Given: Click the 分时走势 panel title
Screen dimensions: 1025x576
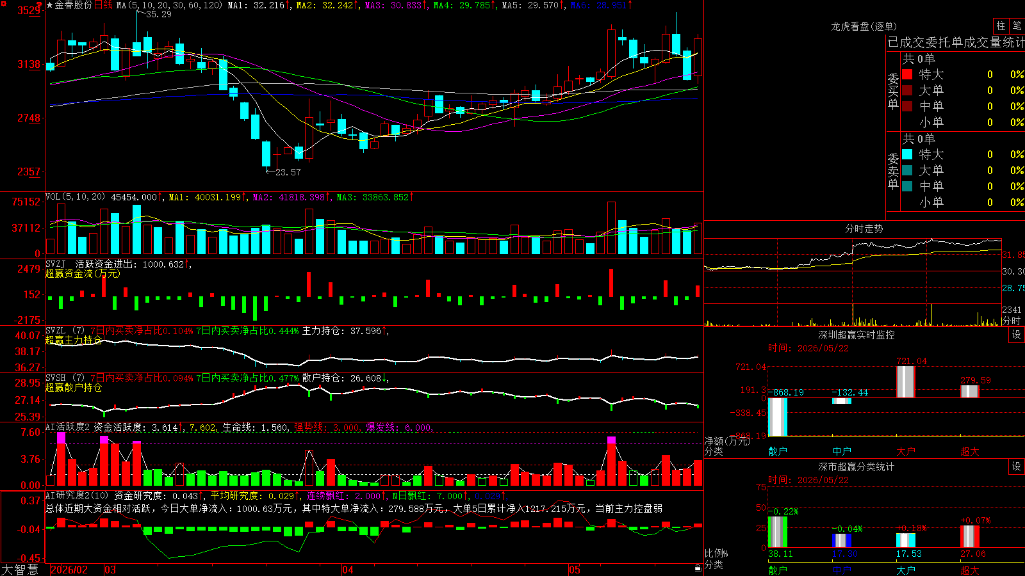Looking at the screenshot, I should [864, 228].
